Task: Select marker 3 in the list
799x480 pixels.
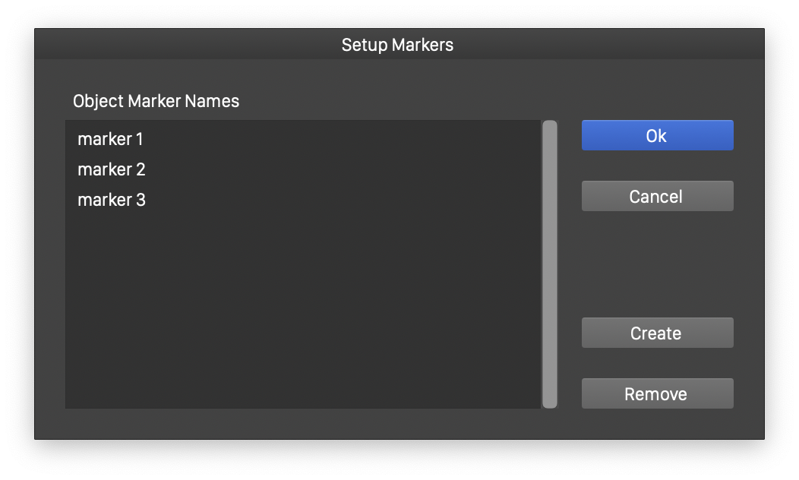Action: (x=112, y=200)
